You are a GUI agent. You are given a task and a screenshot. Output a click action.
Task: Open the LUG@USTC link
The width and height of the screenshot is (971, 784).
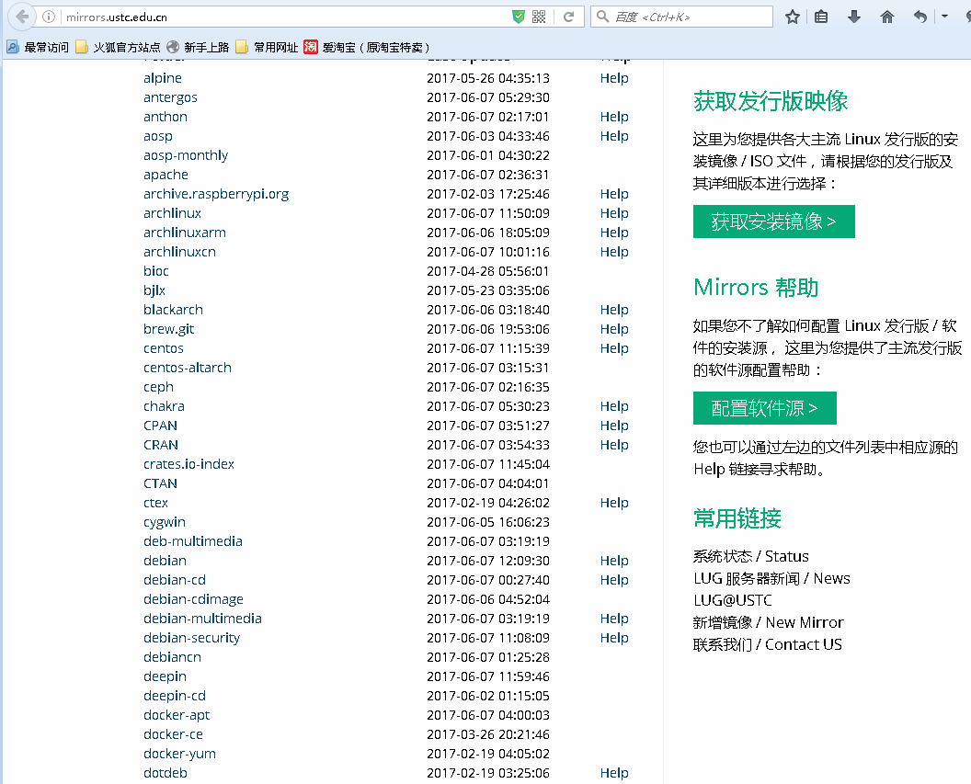pyautogui.click(x=733, y=600)
